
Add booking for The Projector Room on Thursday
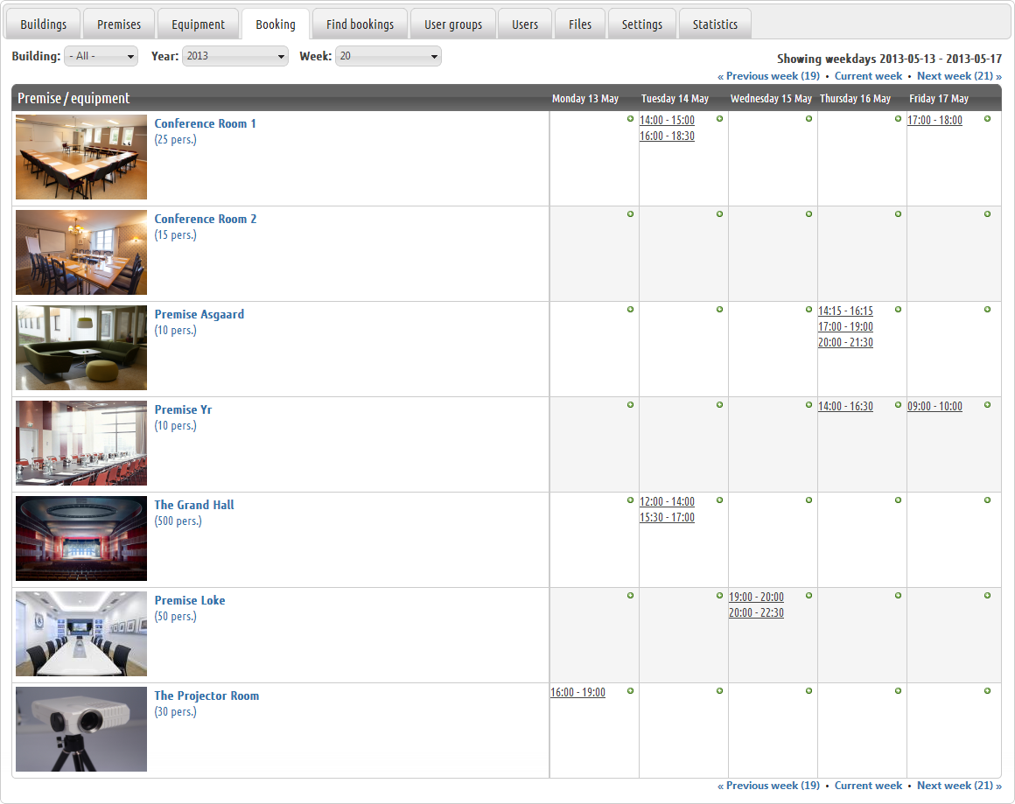(899, 691)
